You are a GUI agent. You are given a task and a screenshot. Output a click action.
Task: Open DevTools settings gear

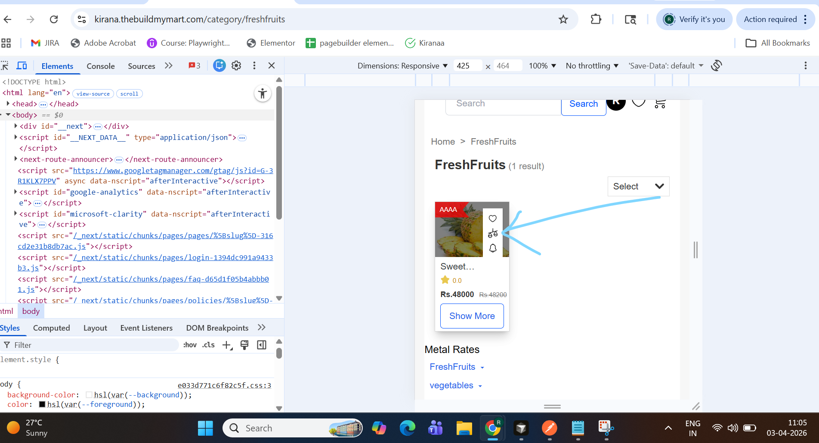tap(236, 65)
